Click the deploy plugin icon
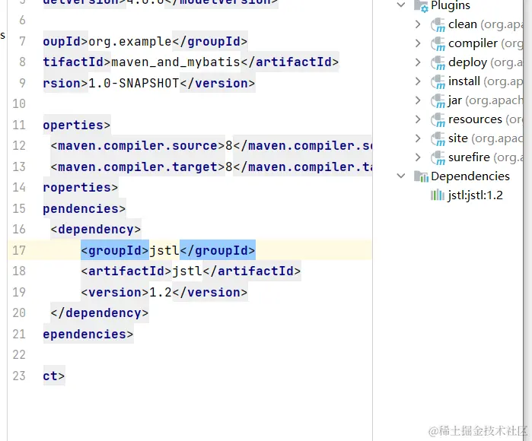Screen dimensions: 532x441 [438, 63]
